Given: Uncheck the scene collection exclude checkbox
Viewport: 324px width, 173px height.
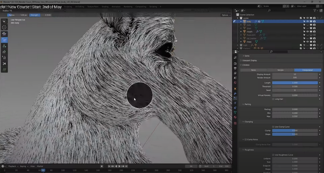Looking at the screenshot, I should tap(301, 18).
